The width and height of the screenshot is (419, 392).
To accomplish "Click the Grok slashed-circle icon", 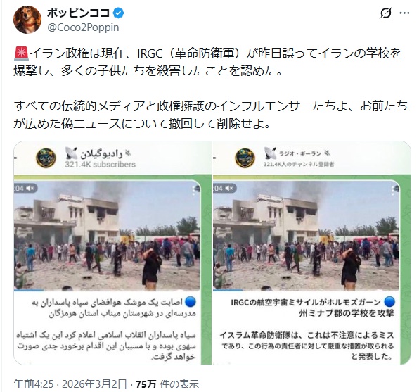I will [x=386, y=13].
